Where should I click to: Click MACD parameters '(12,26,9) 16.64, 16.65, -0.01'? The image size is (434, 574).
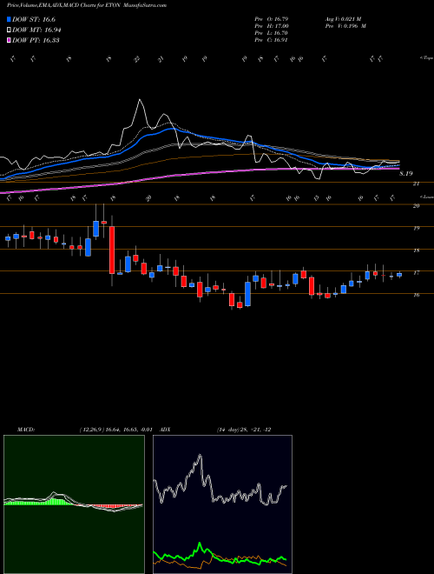coord(115,430)
